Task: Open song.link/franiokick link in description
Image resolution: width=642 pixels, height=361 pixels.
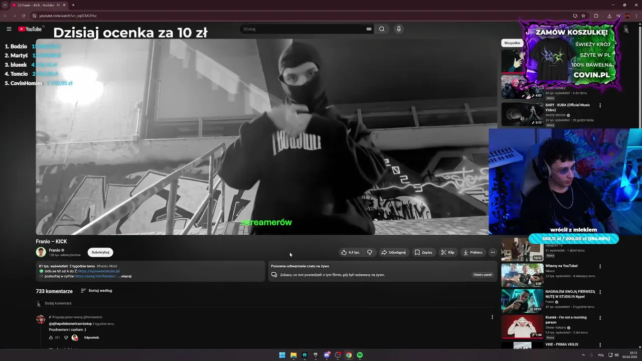Action: (96, 276)
